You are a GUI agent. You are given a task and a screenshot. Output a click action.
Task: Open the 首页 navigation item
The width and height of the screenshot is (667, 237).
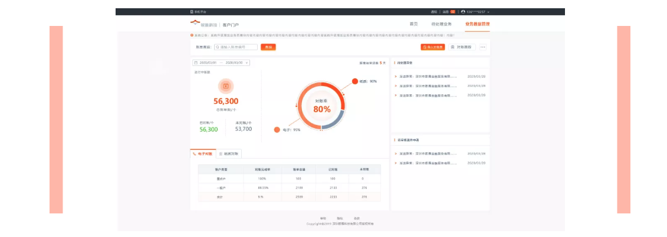[413, 24]
